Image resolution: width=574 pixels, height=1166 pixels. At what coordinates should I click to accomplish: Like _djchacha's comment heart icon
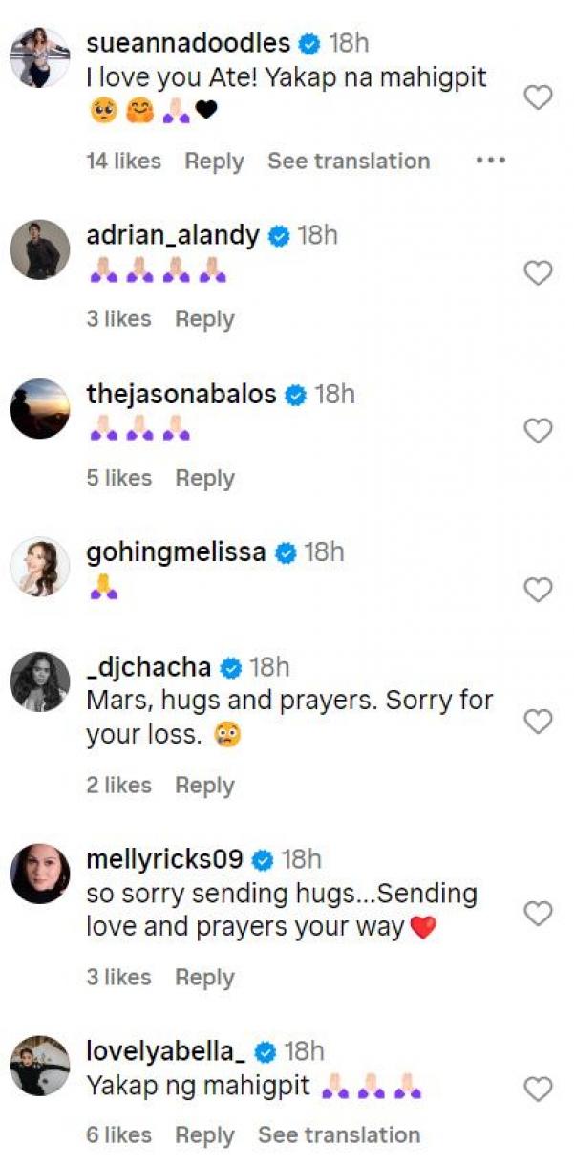pos(539,722)
